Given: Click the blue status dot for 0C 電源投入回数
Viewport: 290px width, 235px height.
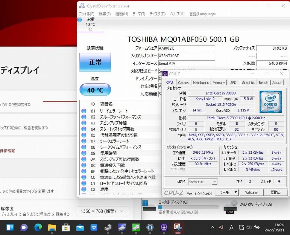Looking at the screenshot, I should 84,165.
